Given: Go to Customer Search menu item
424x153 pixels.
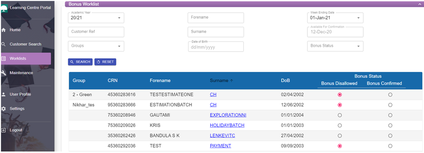Looking at the screenshot, I should (25, 44).
